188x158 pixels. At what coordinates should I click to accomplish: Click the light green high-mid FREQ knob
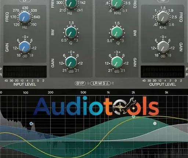coord(117,3)
